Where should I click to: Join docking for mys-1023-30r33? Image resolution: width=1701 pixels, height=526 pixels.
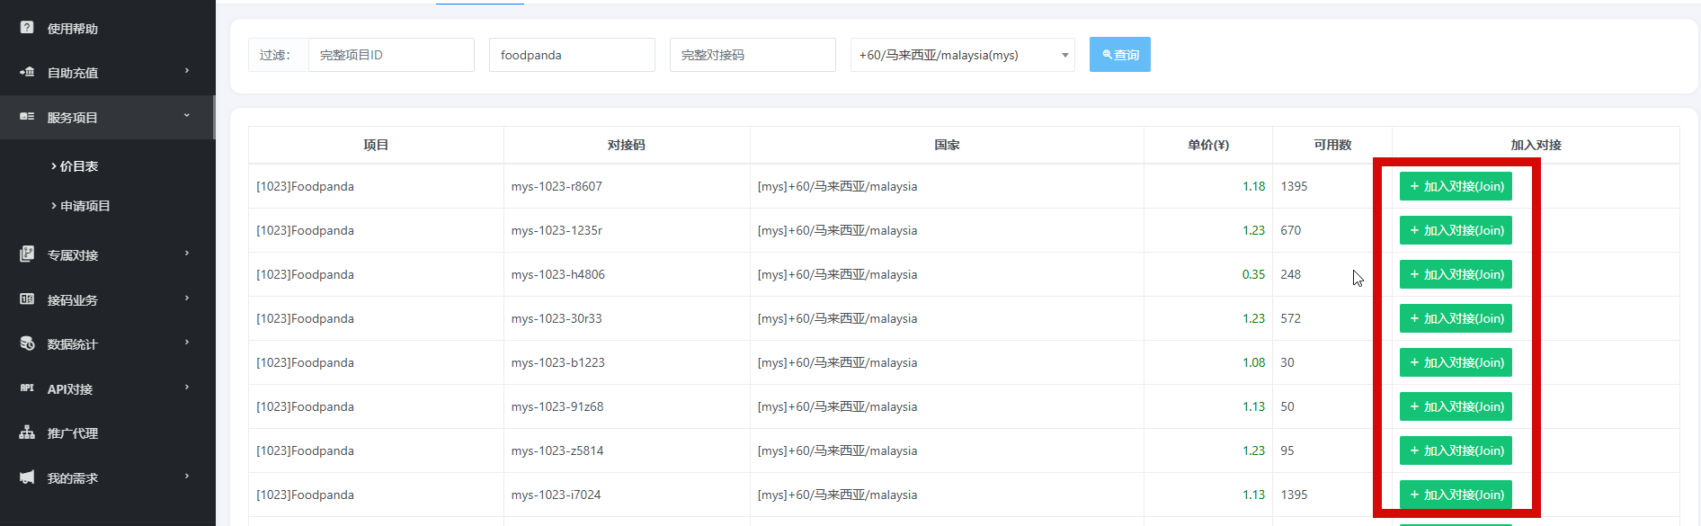tap(1456, 318)
